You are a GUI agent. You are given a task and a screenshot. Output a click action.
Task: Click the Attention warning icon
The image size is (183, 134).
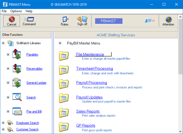[168, 20]
